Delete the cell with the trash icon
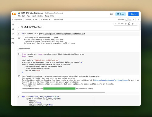 click(x=133, y=24)
